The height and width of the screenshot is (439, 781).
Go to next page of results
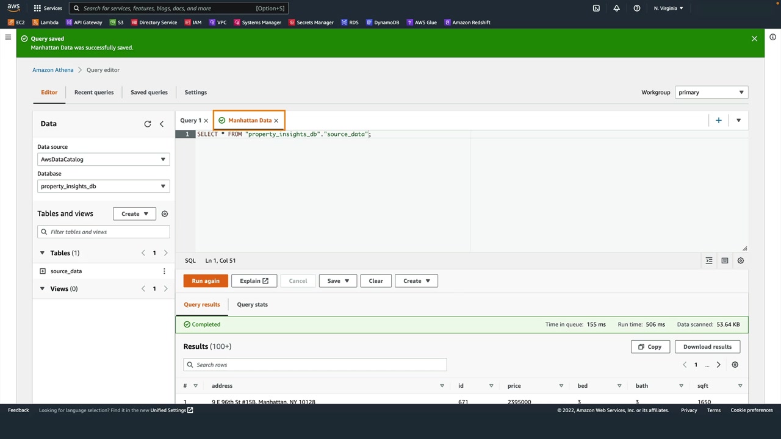pyautogui.click(x=719, y=365)
